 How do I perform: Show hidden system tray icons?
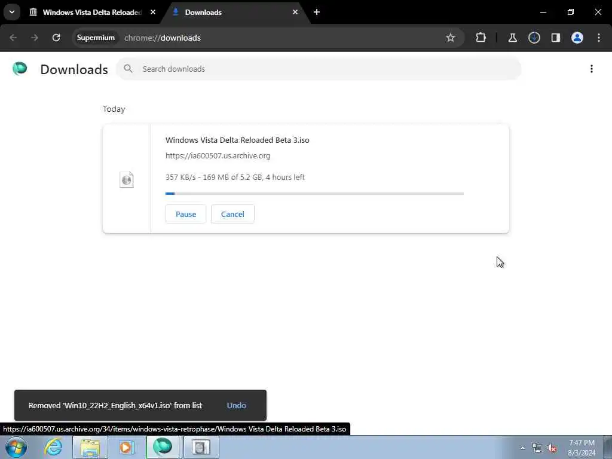[x=522, y=448]
